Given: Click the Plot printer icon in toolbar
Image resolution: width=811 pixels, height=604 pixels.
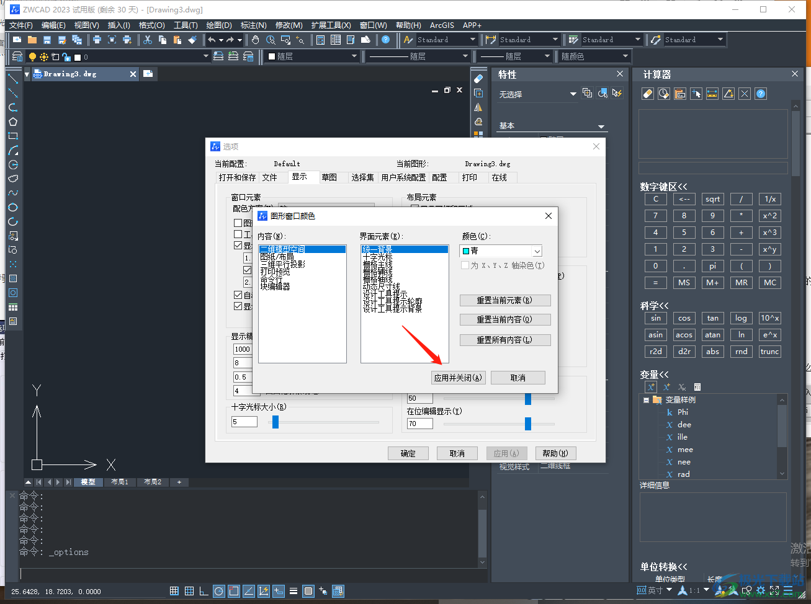Looking at the screenshot, I should coord(97,40).
